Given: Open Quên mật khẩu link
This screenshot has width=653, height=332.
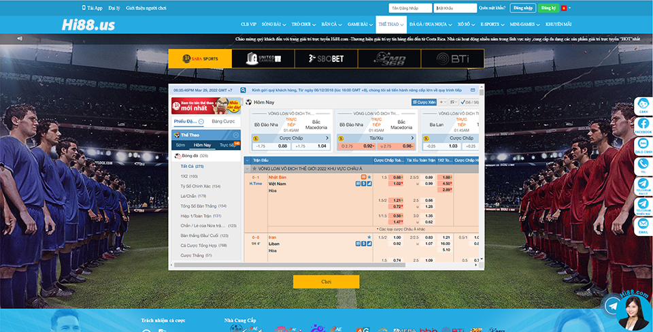Looking at the screenshot, I should 492,8.
